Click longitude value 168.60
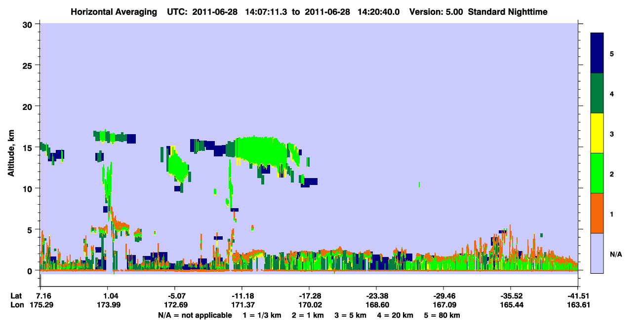Screen dimensions: 642x329 [376, 305]
